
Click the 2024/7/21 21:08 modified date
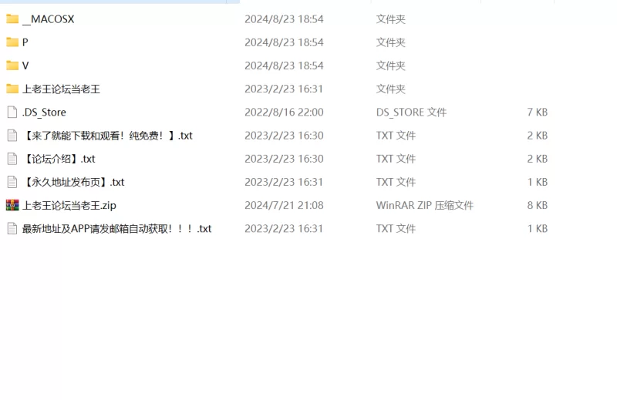(284, 205)
